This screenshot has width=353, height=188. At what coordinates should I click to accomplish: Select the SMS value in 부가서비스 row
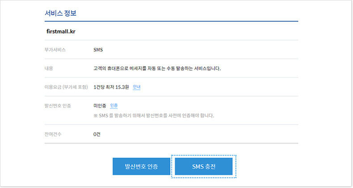(98, 50)
